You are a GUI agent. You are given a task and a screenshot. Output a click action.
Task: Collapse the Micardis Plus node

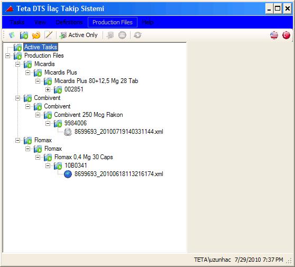(x=27, y=72)
